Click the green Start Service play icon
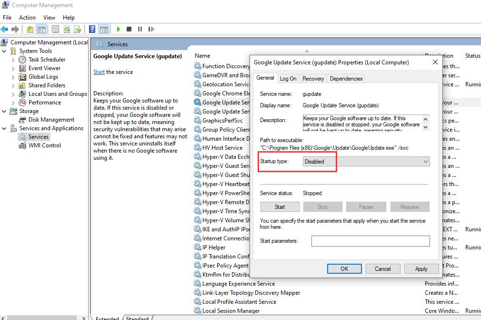 point(119,29)
